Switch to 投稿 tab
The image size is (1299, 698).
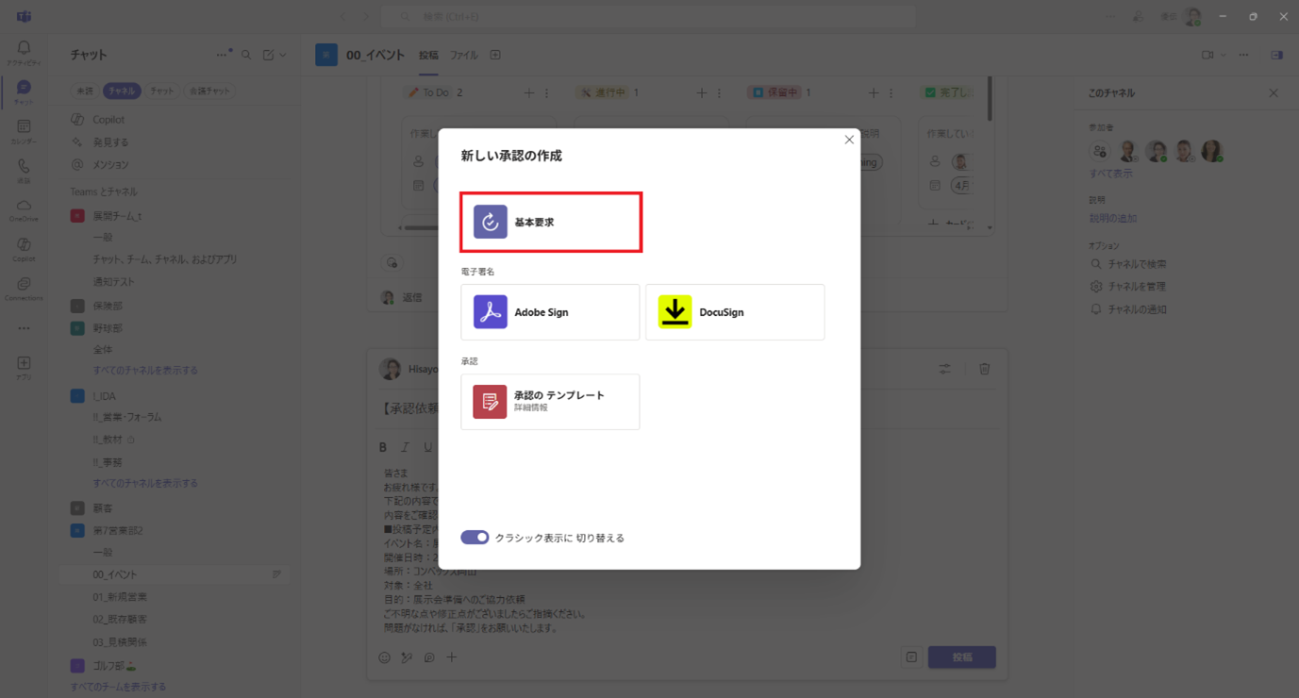(x=428, y=56)
